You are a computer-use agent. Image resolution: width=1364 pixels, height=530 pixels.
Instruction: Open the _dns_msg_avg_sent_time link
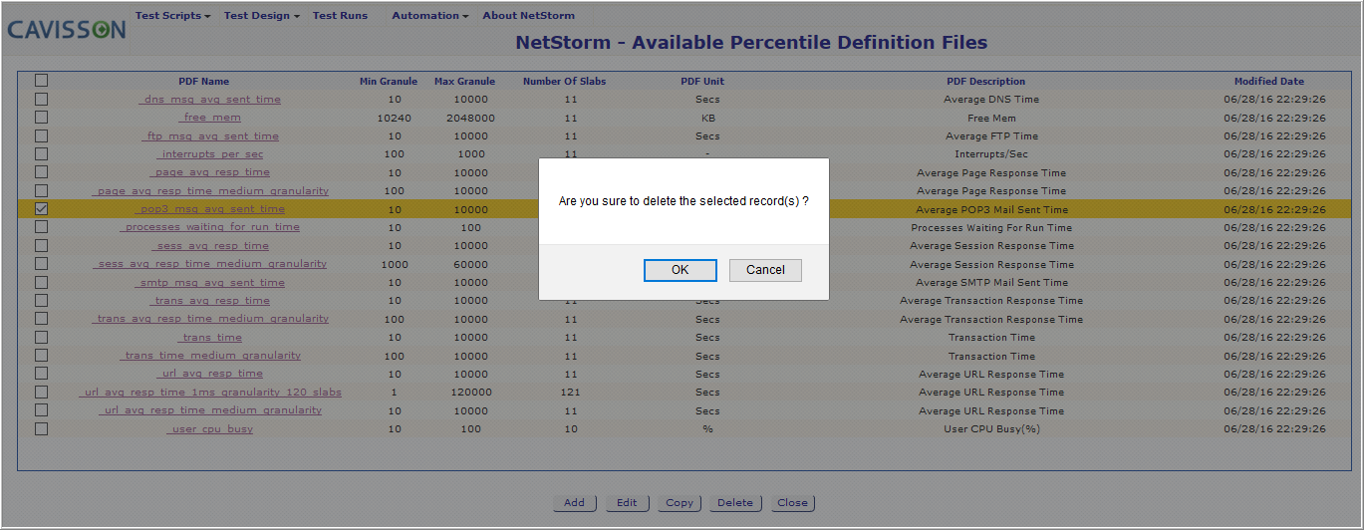(209, 100)
